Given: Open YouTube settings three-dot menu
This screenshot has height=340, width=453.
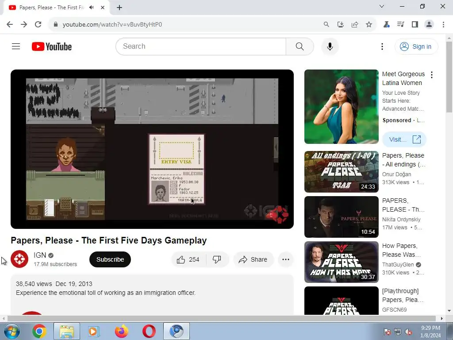Looking at the screenshot, I should [382, 46].
